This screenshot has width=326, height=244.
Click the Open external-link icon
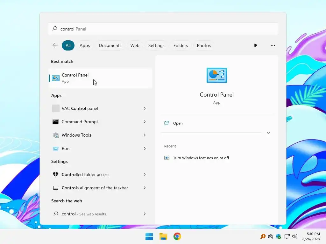click(x=166, y=123)
